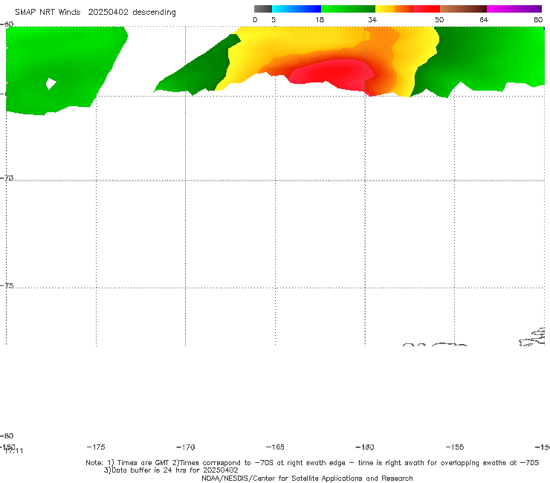
Task: Click the color bar label '64'
Action: 484,19
